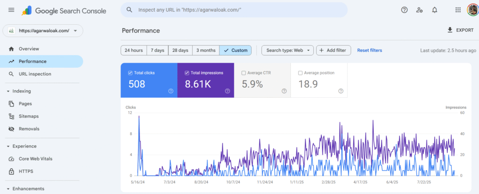Viewport: 479px width, 194px height.
Task: Open URL inspection in the sidebar
Action: [35, 74]
